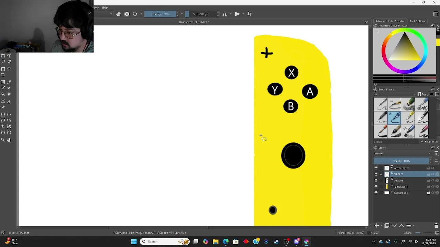The height and width of the screenshot is (247, 440).
Task: Select the Pan hand tool
Action: [9, 140]
